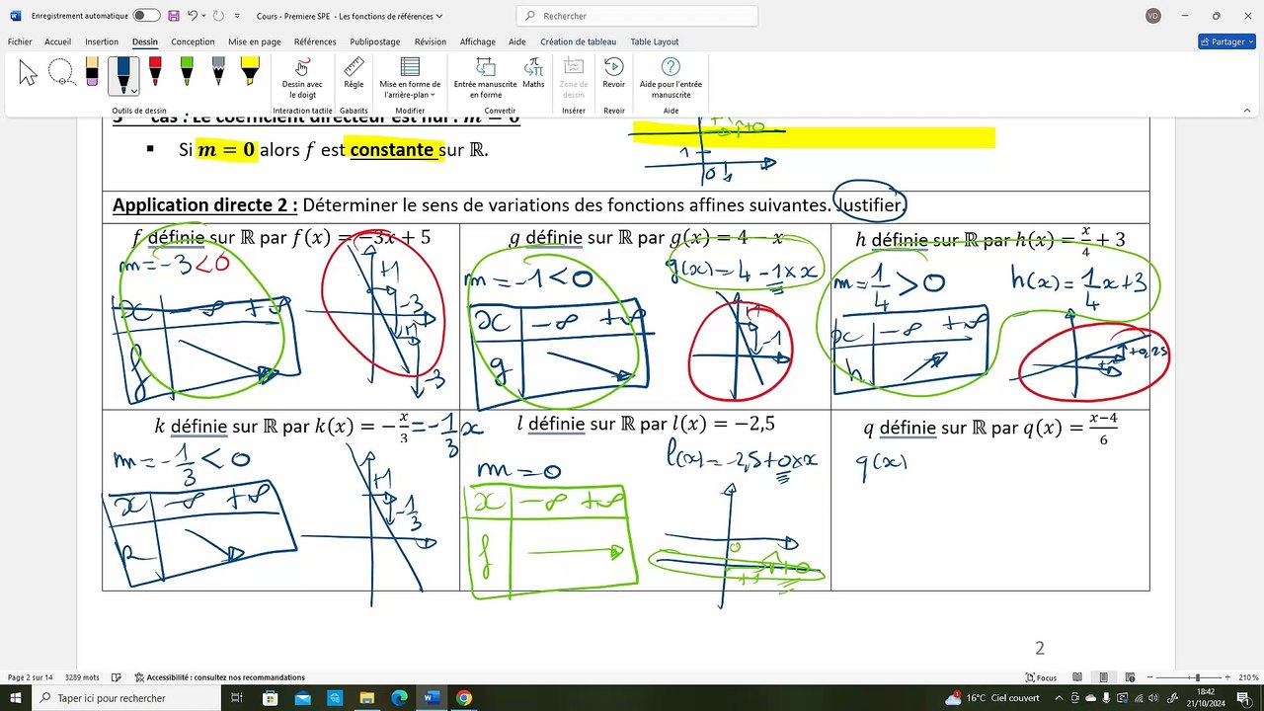Open the Création de tableau tab
This screenshot has height=711, width=1264.
click(579, 41)
